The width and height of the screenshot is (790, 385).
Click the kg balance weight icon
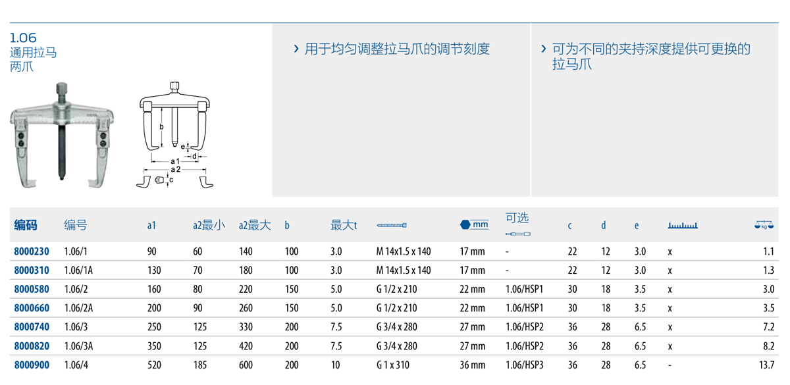point(764,225)
